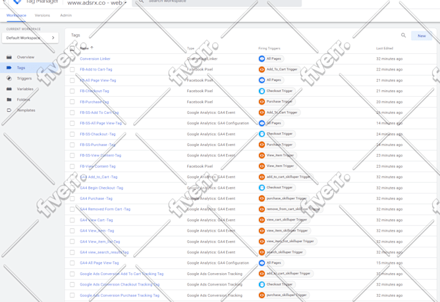Open the Templates sidebar icon
This screenshot has width=440, height=302.
pyautogui.click(x=9, y=110)
